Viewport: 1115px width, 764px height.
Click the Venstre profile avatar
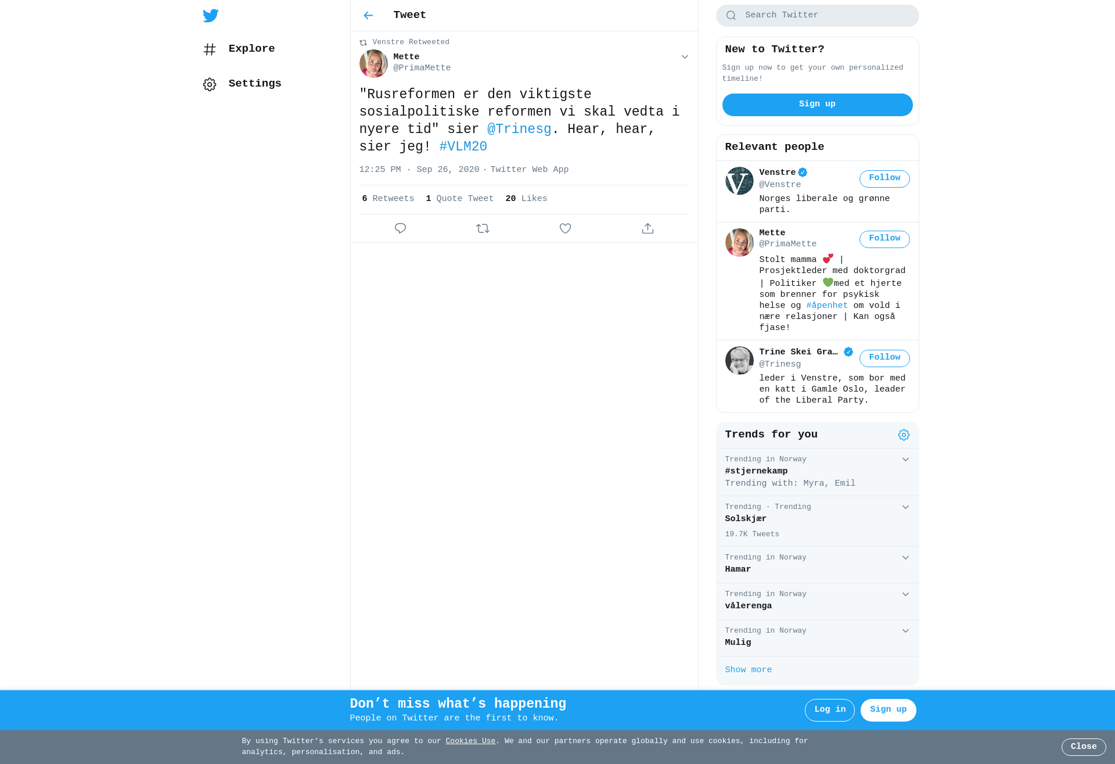739,181
